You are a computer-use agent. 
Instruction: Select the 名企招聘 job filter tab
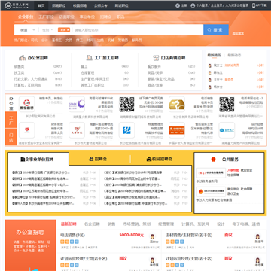(92, 224)
